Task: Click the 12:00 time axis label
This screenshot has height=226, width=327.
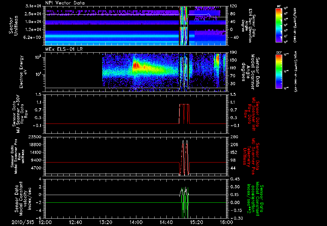Action: tap(45, 222)
